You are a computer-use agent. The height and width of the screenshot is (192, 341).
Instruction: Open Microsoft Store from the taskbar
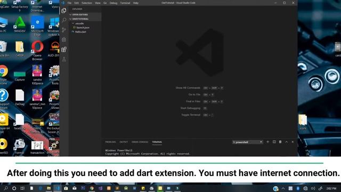pos(66,188)
